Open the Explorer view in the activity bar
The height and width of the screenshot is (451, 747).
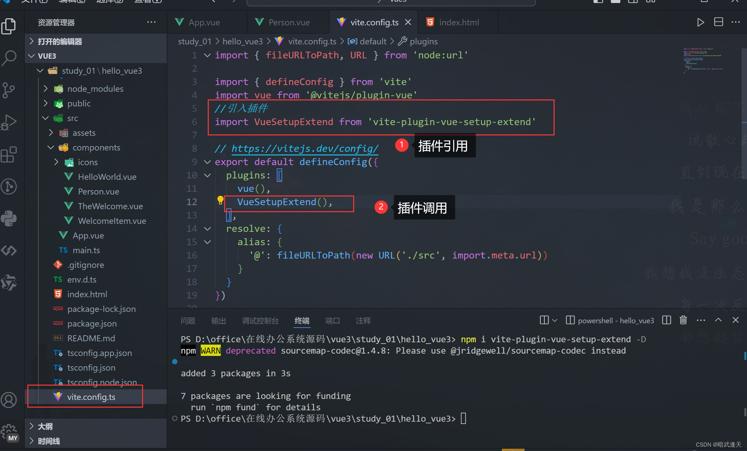pyautogui.click(x=9, y=26)
